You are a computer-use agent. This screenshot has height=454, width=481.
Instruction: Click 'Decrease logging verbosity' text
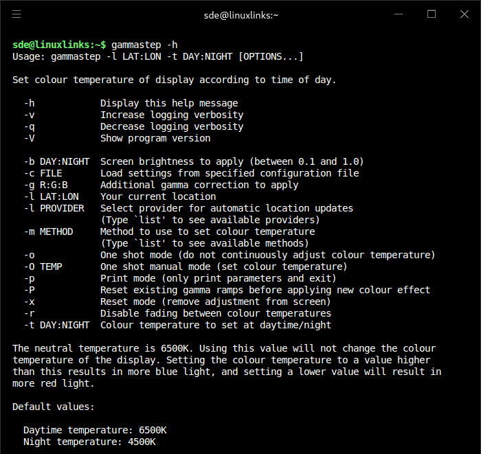tap(172, 126)
